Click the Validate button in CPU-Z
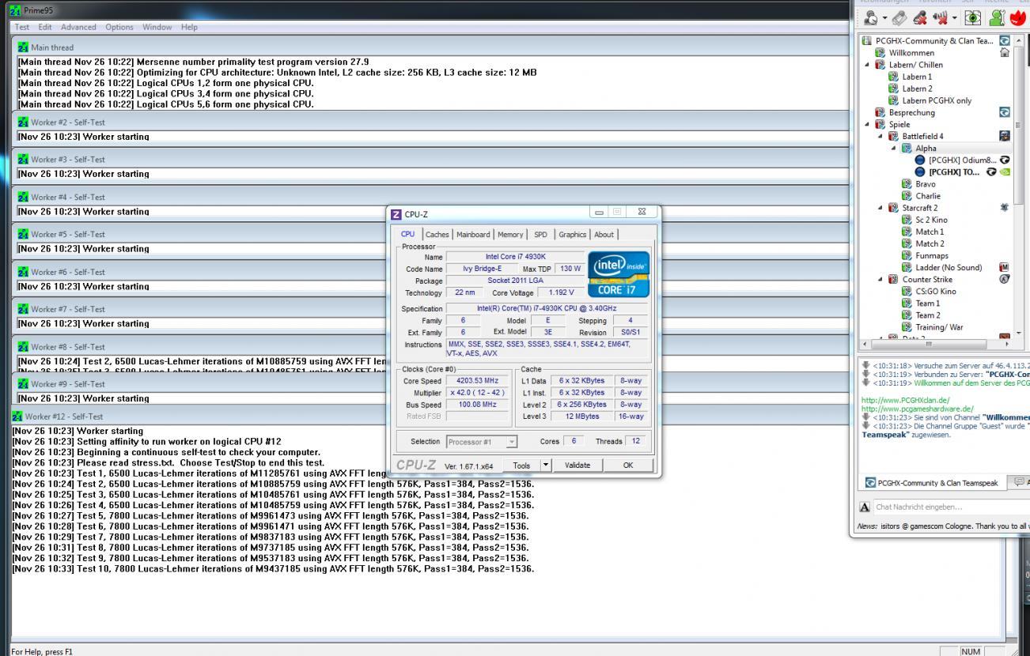This screenshot has width=1030, height=656. tap(577, 466)
